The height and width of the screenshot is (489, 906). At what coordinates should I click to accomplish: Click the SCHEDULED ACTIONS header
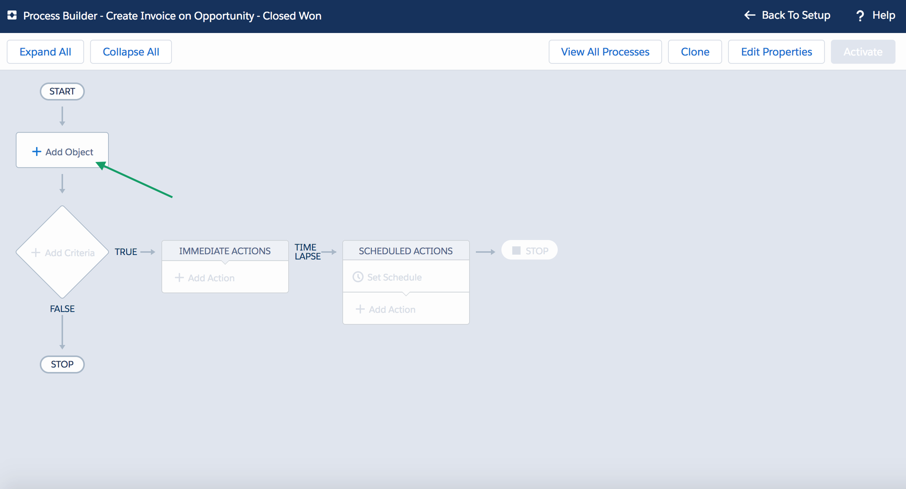pyautogui.click(x=406, y=251)
